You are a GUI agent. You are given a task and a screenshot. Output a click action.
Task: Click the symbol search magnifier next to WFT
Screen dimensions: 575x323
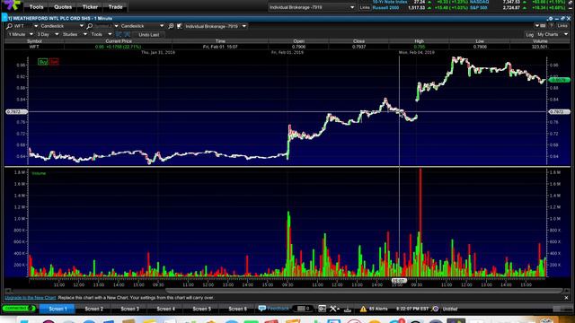click(x=9, y=26)
